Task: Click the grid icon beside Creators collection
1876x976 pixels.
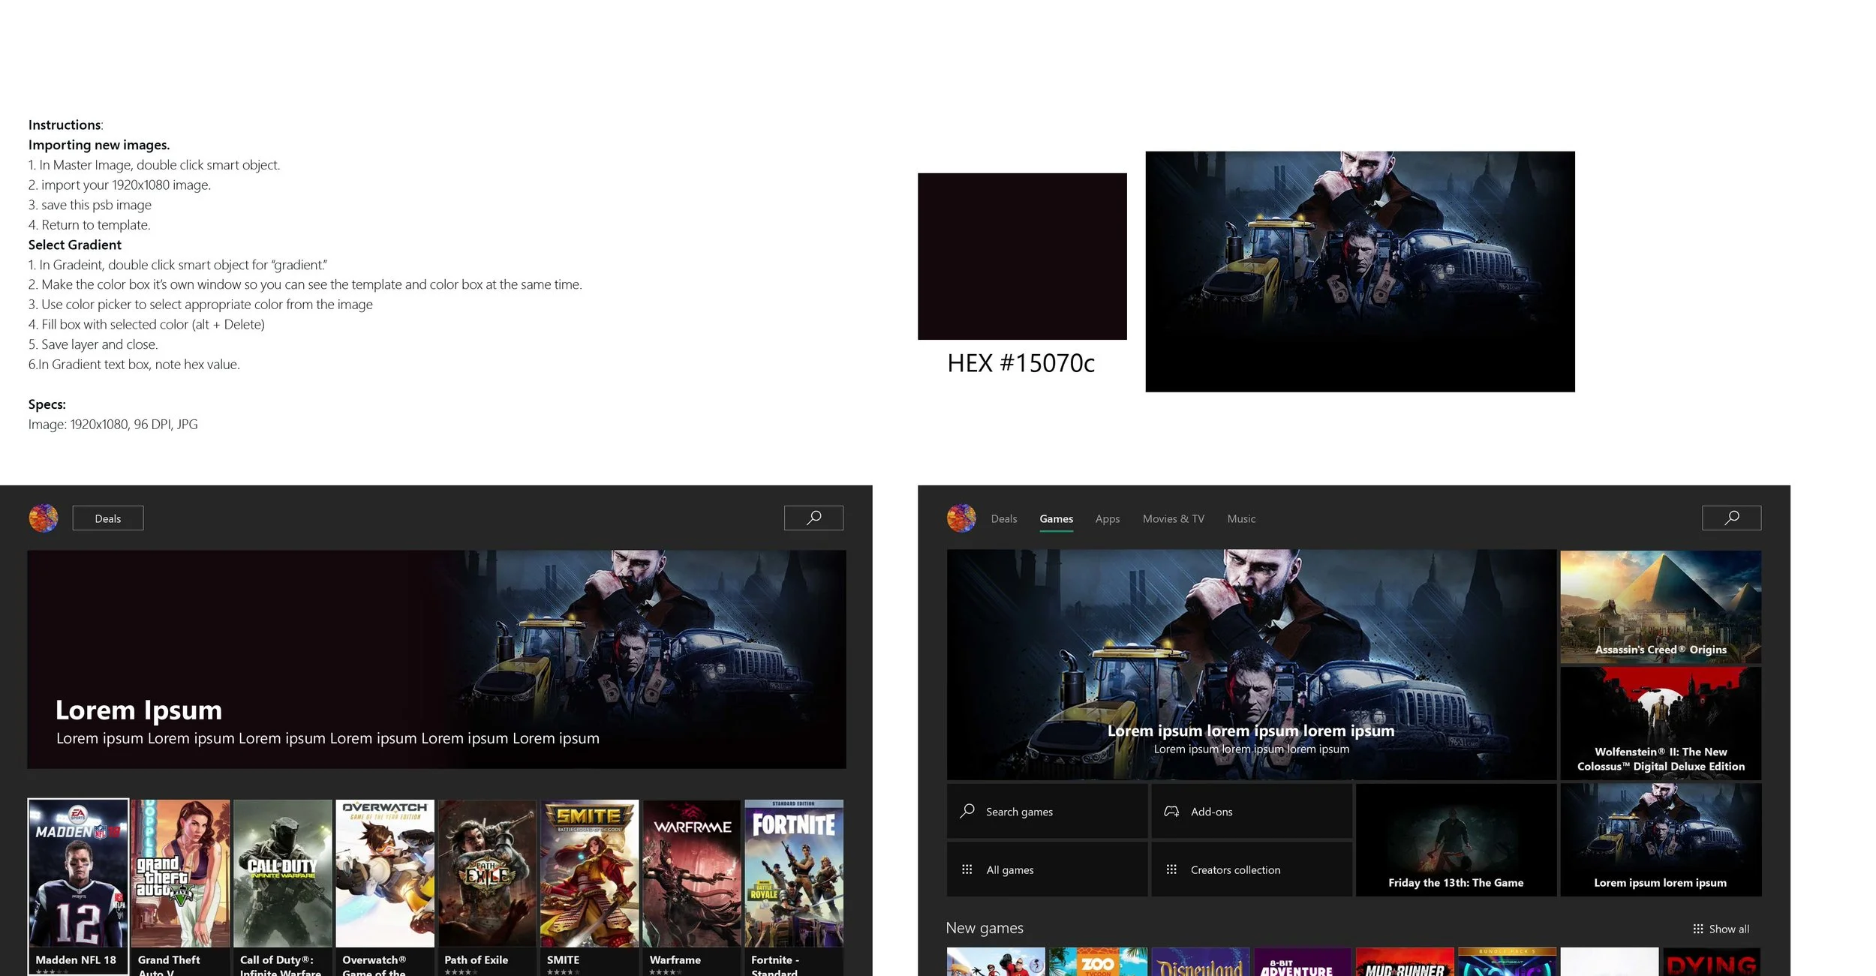Action: pos(1171,869)
